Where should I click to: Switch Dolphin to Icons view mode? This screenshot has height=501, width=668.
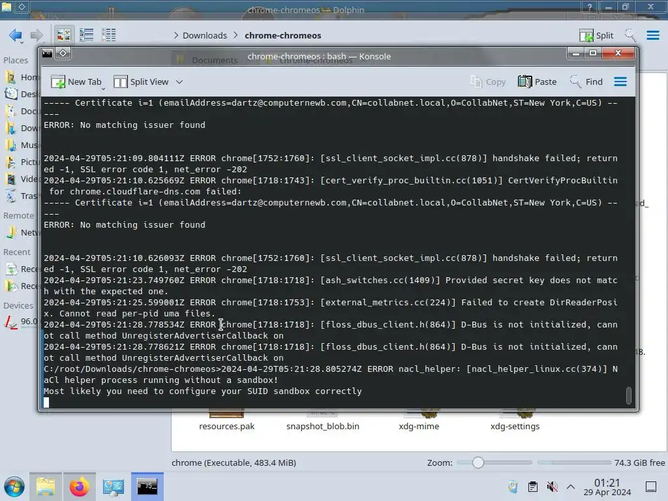click(x=64, y=35)
